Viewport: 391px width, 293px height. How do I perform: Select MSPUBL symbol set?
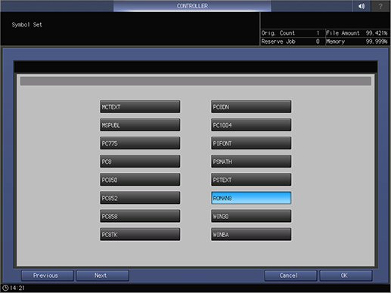tap(140, 125)
